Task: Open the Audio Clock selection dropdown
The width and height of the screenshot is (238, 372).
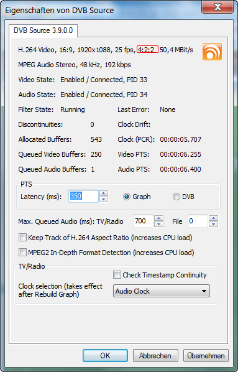Action: point(162,291)
